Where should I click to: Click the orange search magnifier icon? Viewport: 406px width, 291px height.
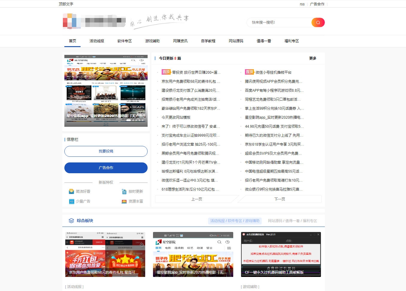318,22
